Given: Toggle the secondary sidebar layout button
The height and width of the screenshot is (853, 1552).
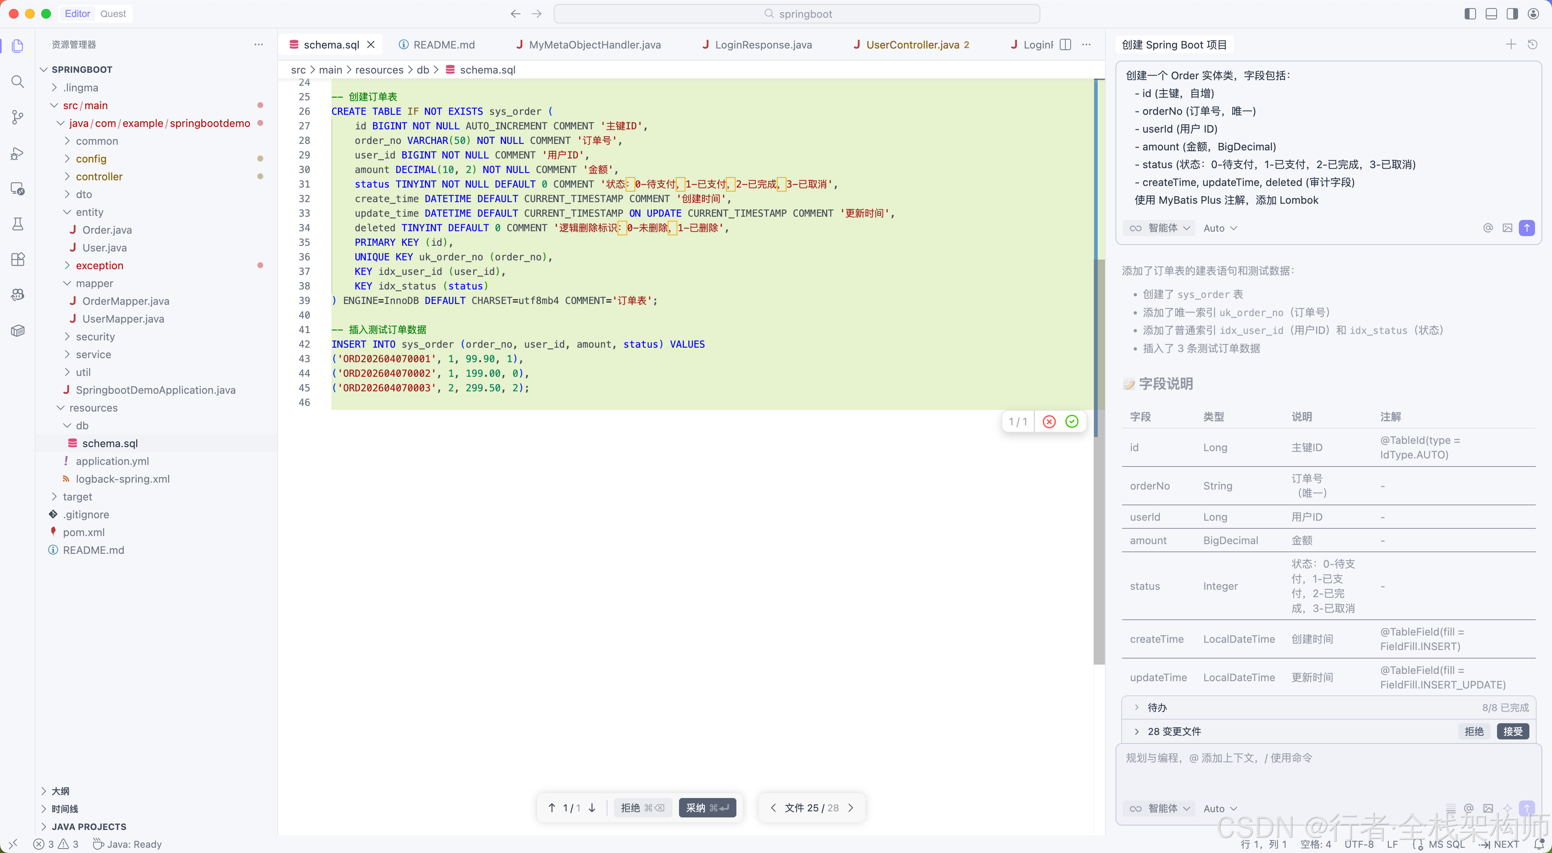Looking at the screenshot, I should [x=1512, y=13].
